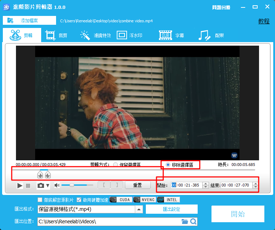The height and width of the screenshot is (230, 275).
Task: Increase the 結束 end time with up arrow
Action: pos(255,184)
